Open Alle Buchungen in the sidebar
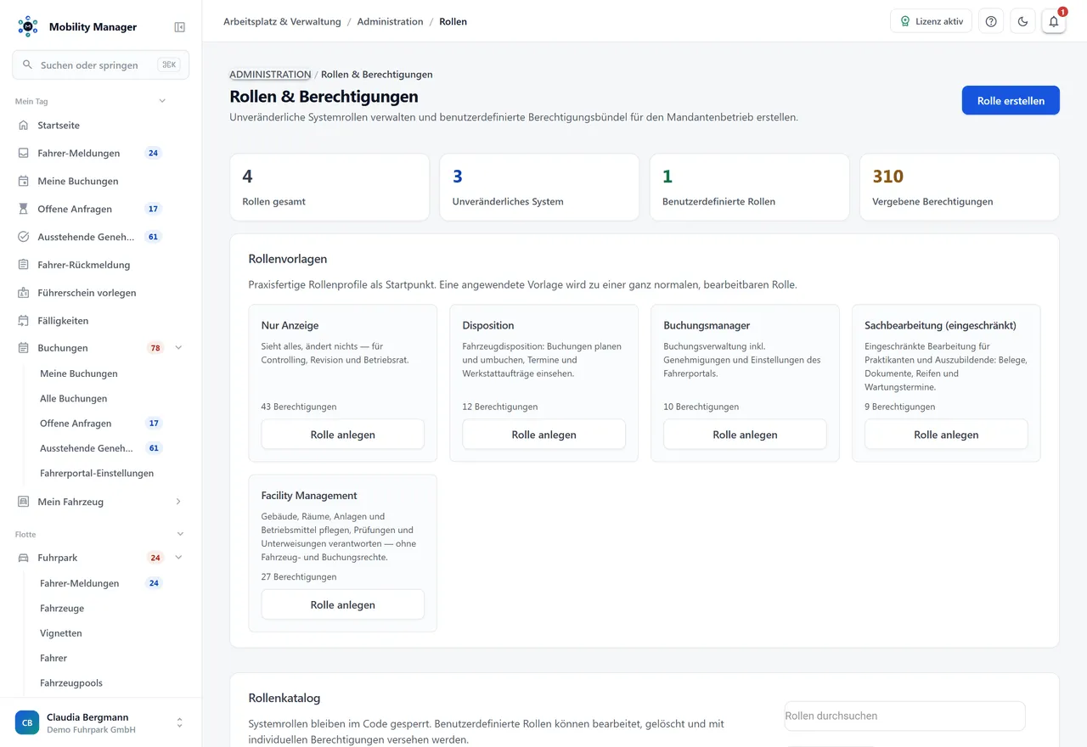 pos(73,398)
